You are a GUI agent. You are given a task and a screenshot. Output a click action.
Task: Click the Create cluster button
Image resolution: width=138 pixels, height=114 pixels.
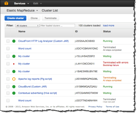click(15, 18)
